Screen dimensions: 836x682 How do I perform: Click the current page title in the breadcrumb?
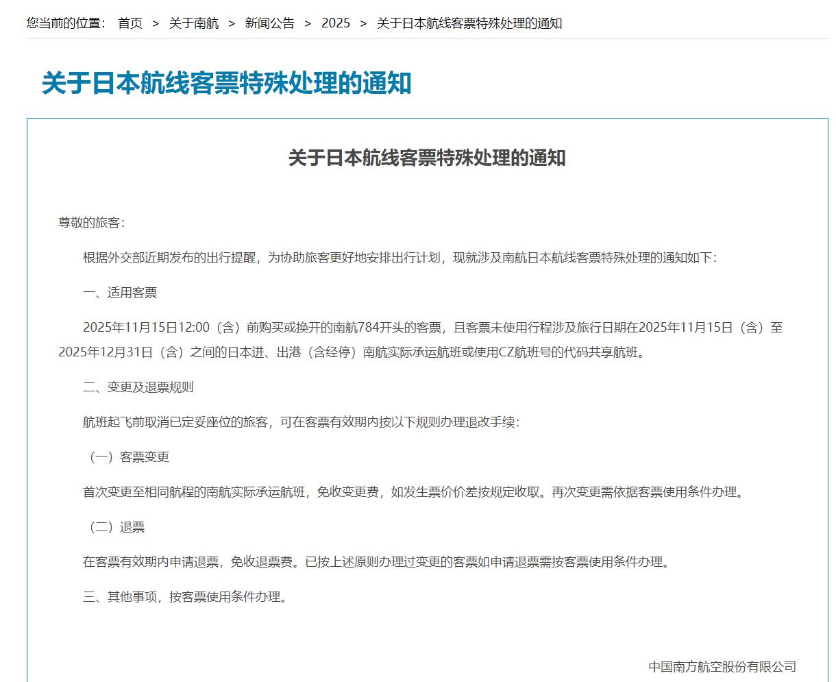tap(469, 23)
